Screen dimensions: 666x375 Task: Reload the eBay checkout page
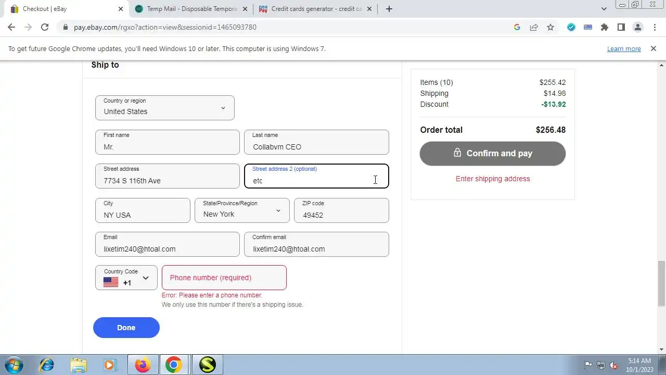click(x=45, y=27)
